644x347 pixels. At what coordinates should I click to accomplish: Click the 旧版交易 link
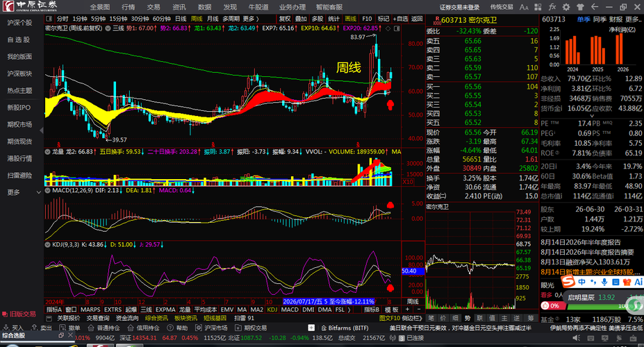tap(19, 314)
